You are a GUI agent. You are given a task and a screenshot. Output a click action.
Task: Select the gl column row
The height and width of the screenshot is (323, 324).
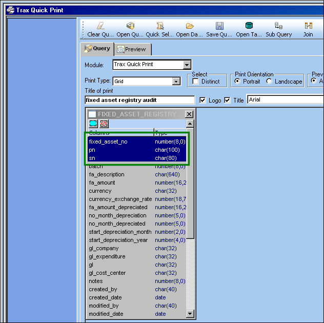[x=137, y=265]
